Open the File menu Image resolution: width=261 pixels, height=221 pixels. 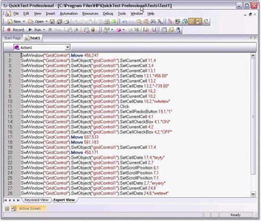(x=16, y=14)
